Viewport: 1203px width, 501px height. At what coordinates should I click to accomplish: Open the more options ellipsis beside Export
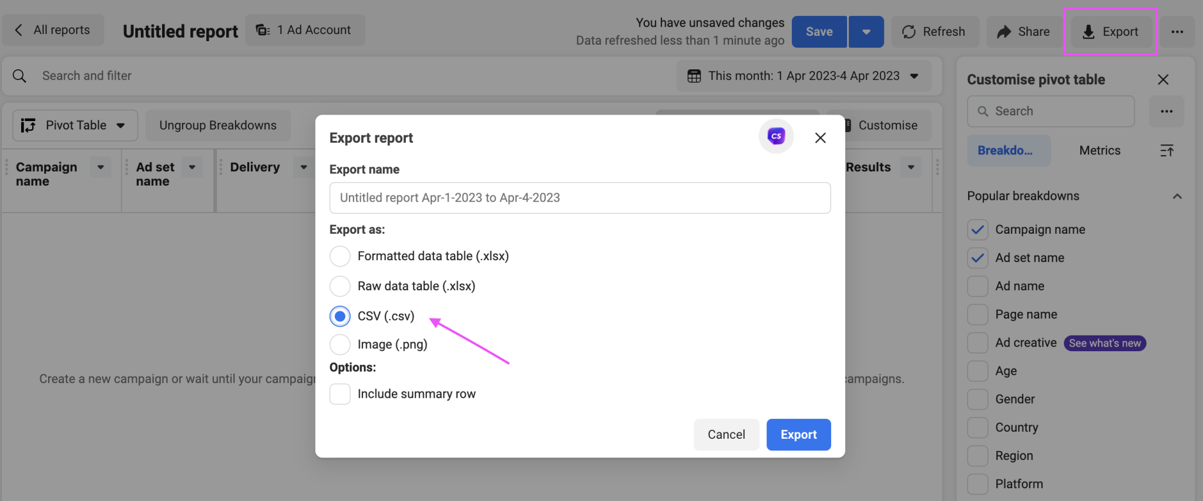tap(1177, 32)
